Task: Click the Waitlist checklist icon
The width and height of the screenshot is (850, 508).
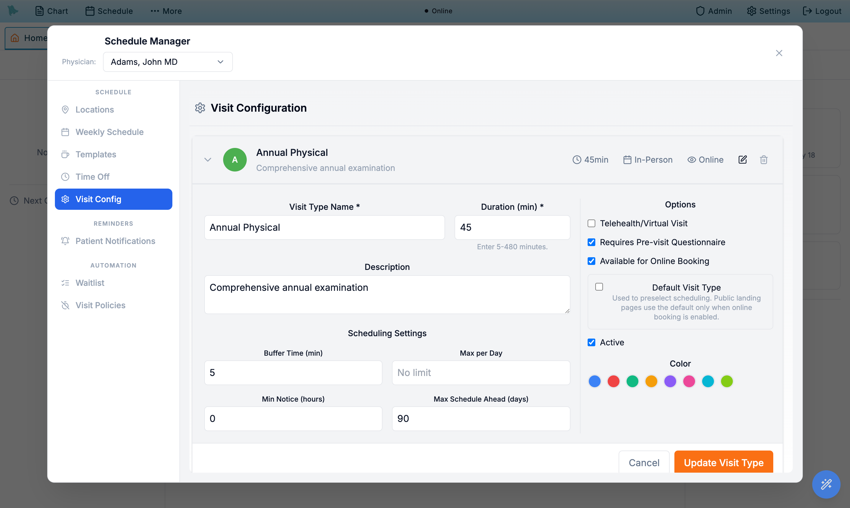Action: click(65, 283)
